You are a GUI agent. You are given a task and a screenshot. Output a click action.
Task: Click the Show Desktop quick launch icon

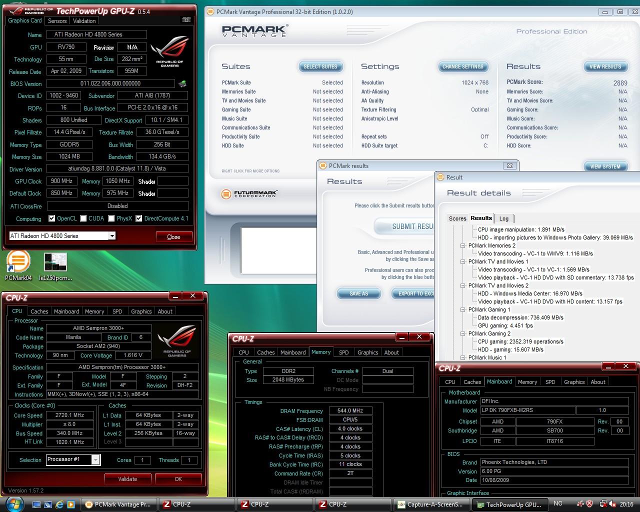(x=36, y=504)
